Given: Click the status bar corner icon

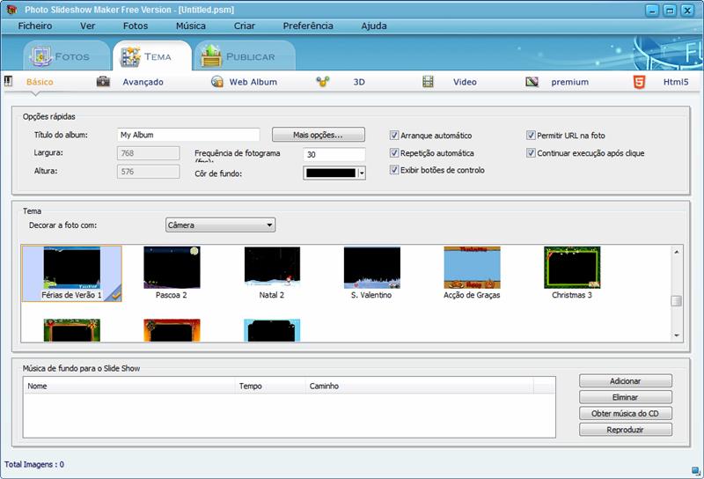Looking at the screenshot, I should tap(695, 470).
